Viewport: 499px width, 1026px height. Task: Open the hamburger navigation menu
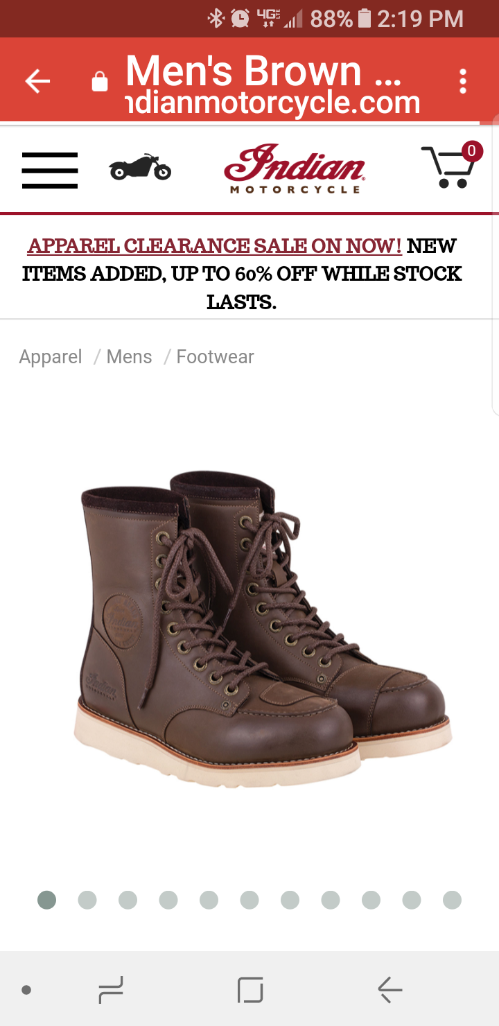(50, 170)
